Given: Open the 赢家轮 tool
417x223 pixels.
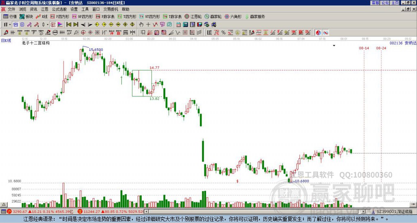Looking at the screenshot, I should point(213,16).
